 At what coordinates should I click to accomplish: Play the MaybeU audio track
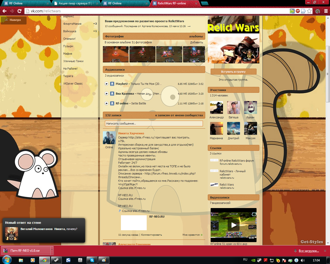tap(106, 84)
